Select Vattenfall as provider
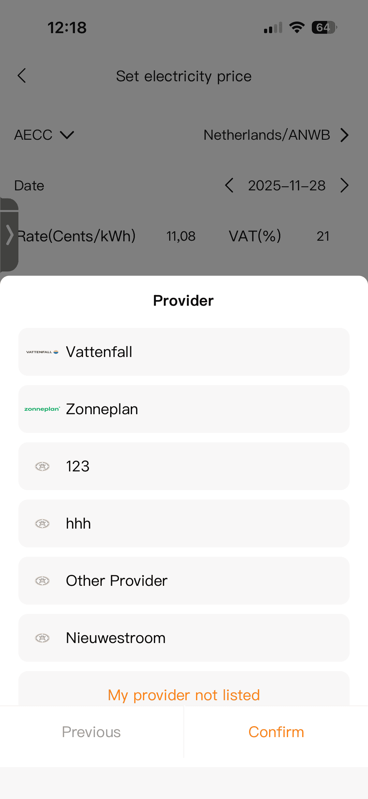This screenshot has height=799, width=368. [184, 352]
